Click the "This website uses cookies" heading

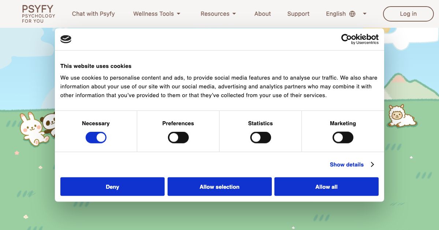[96, 66]
